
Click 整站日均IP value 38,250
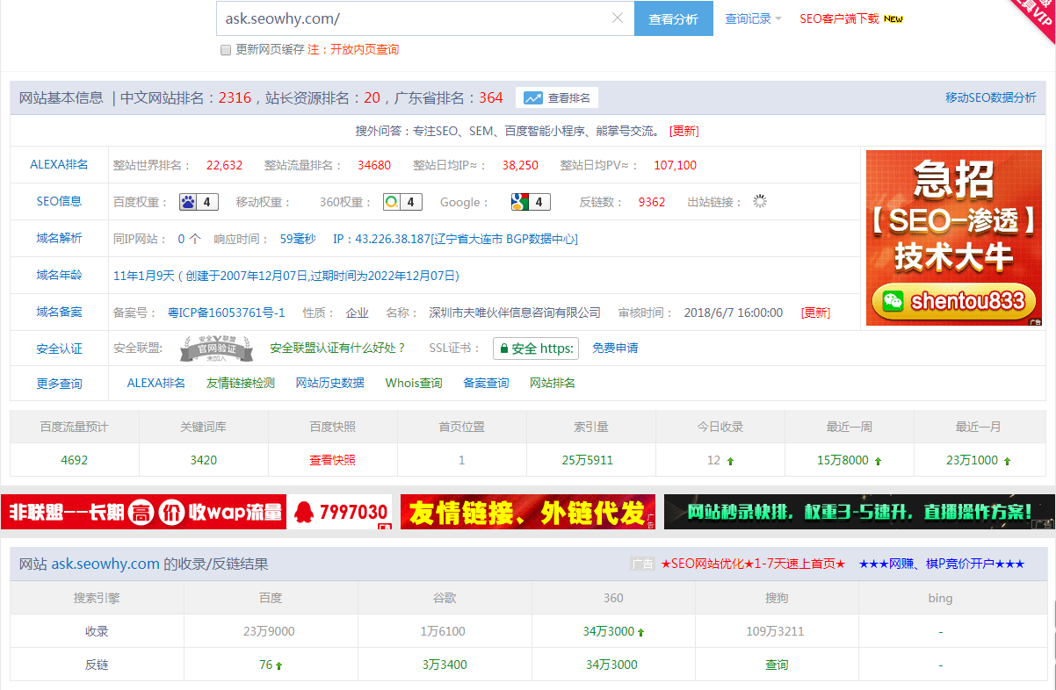[520, 165]
